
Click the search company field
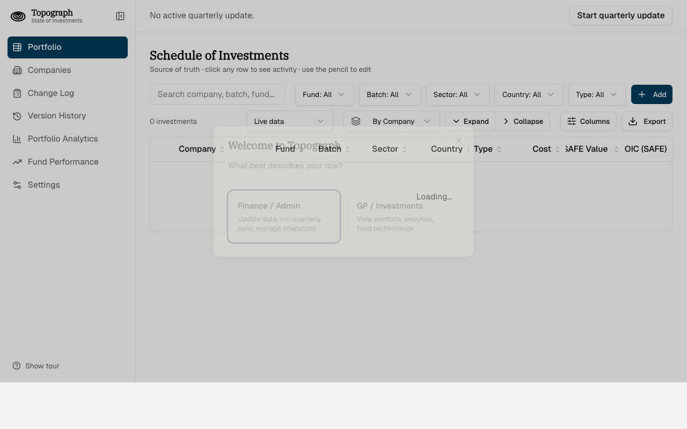pos(217,94)
